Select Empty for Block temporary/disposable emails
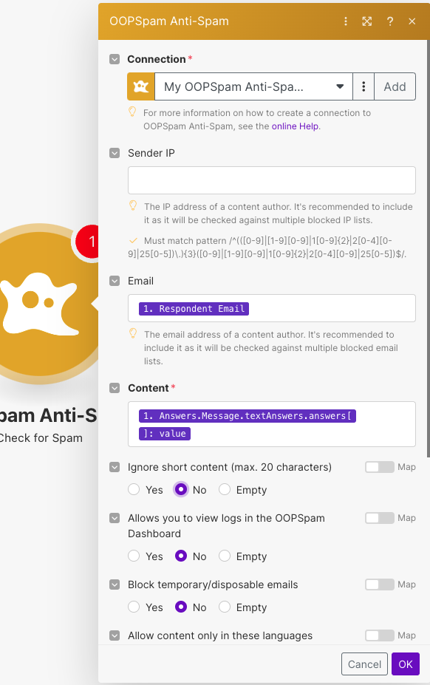This screenshot has height=685, width=430. (x=225, y=607)
